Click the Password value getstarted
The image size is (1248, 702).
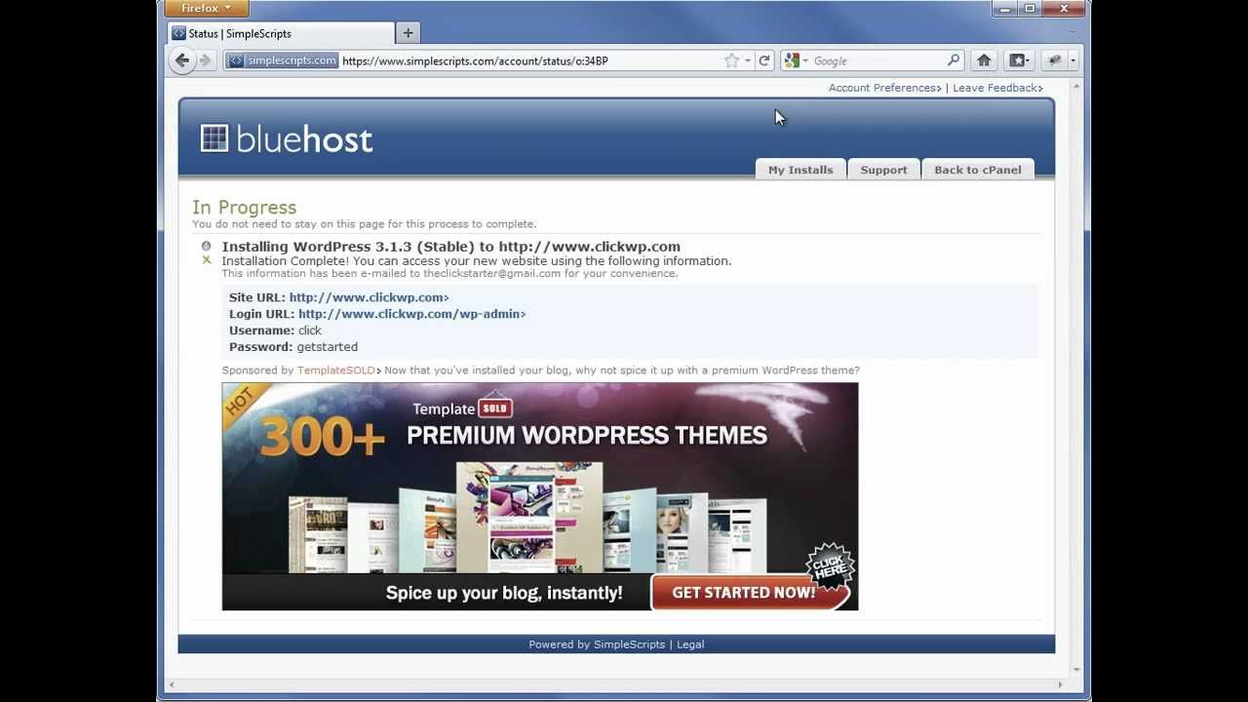pos(328,347)
